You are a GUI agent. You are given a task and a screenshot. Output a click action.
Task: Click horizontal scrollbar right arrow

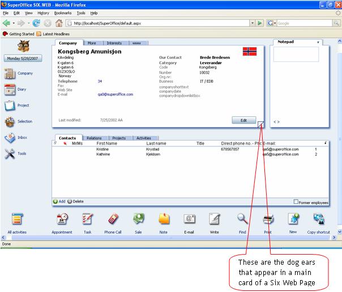(x=334, y=237)
